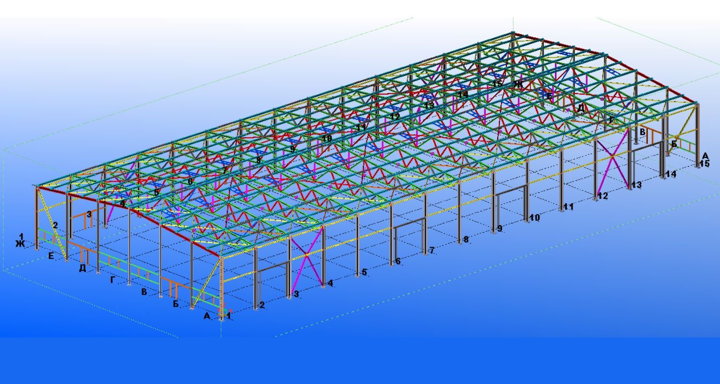Click grid label 15 beside far-end label А

tap(704, 164)
